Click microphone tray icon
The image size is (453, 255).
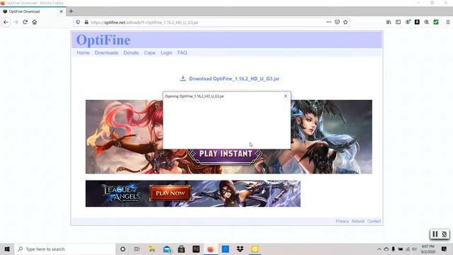coord(394,249)
